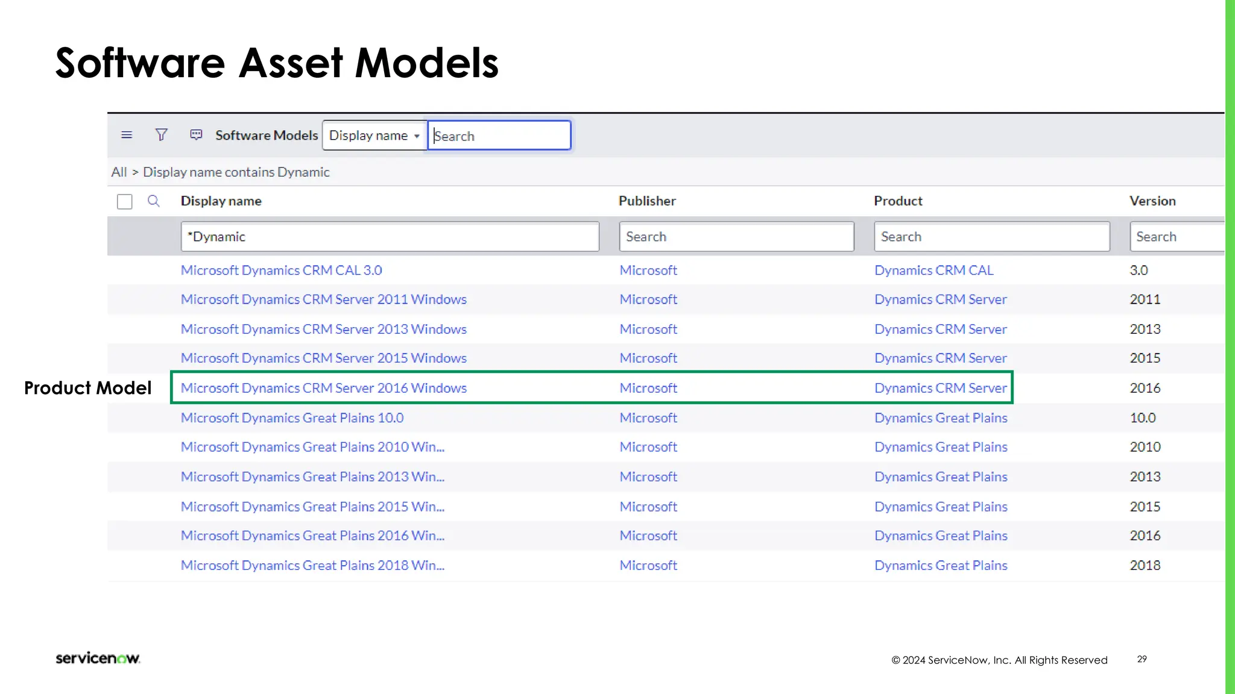Click the filter funnel icon
The height and width of the screenshot is (694, 1235).
click(x=161, y=135)
